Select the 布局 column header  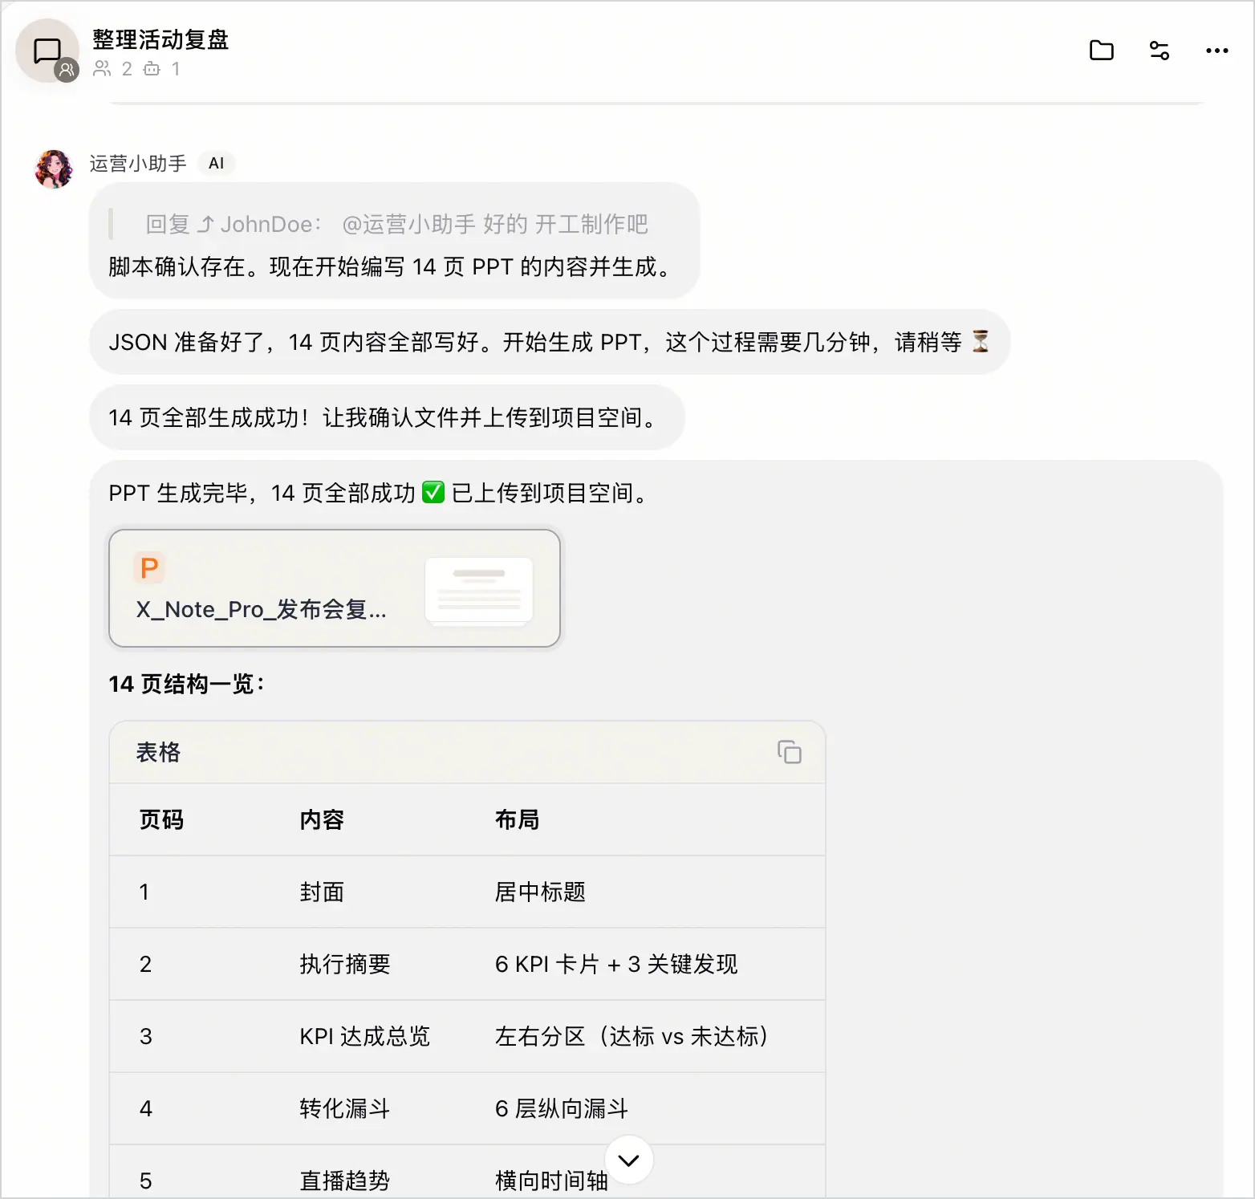pos(517,819)
